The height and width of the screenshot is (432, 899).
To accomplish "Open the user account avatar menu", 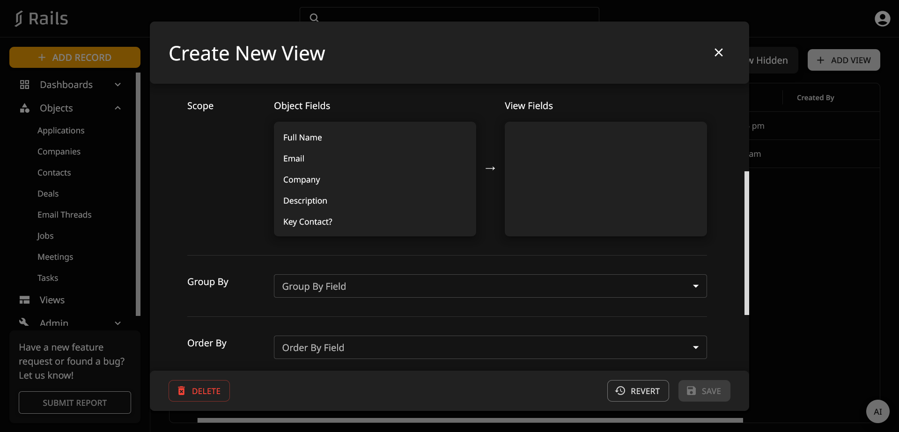I will point(882,19).
